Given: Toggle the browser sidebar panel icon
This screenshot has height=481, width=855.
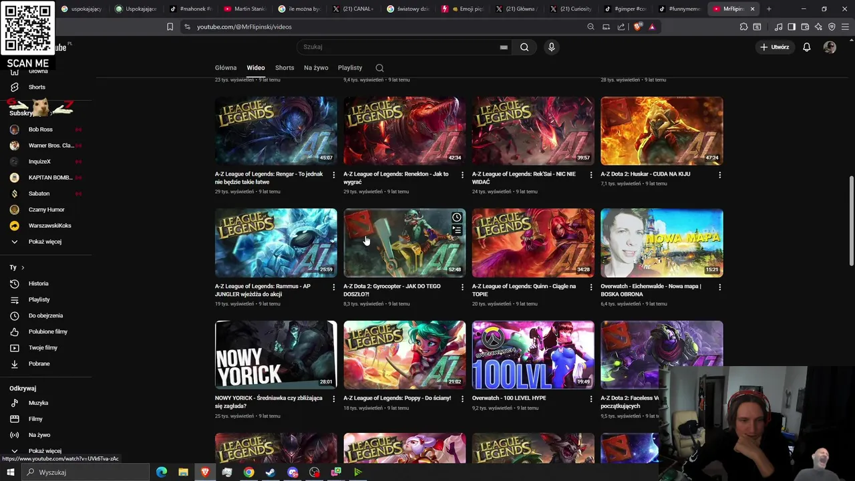Looking at the screenshot, I should click(792, 27).
